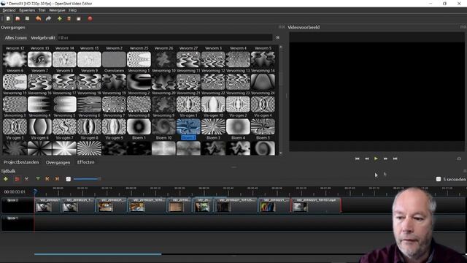Select the Vervorm 27 transition thumbnail
The width and height of the screenshot is (467, 263).
(188, 59)
